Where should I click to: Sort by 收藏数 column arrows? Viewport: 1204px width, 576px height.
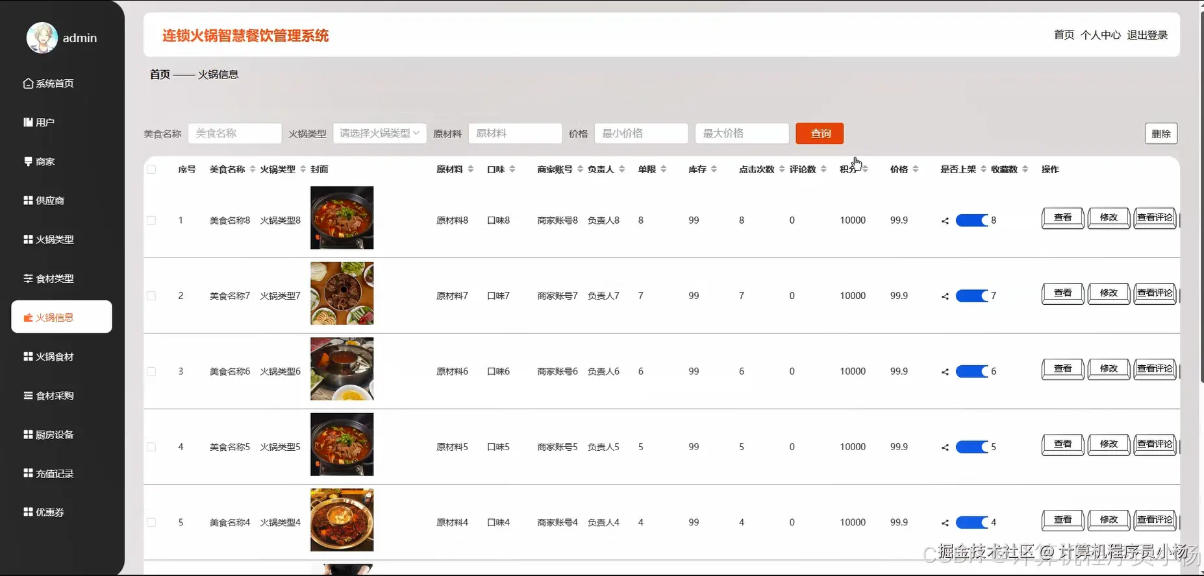(1025, 169)
